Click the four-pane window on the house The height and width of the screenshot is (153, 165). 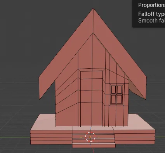116,94
